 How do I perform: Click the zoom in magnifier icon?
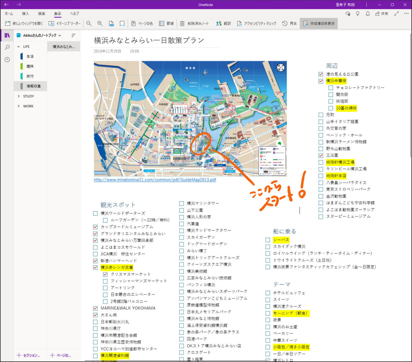(x=100, y=23)
